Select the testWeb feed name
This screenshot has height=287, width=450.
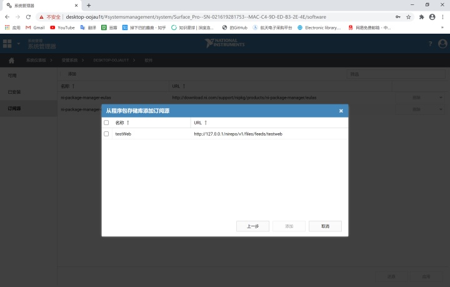coord(123,134)
